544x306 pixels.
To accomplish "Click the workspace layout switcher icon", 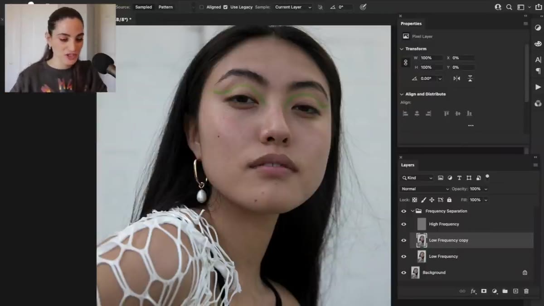I will coord(521,7).
